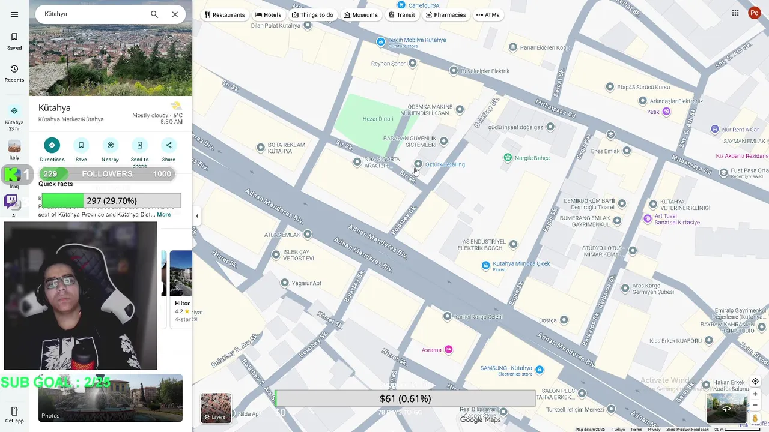Select the Aras Kargo Germiyan Şubesi pin

pos(625,289)
